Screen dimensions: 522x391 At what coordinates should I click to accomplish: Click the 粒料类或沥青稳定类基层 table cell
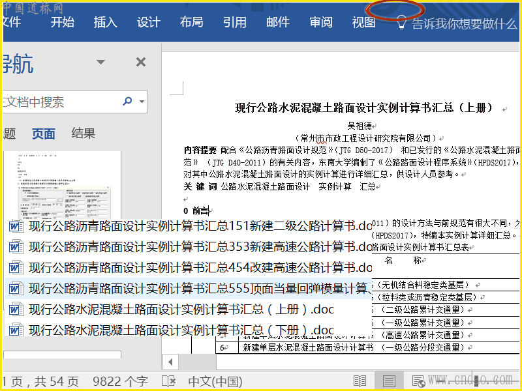427,297
